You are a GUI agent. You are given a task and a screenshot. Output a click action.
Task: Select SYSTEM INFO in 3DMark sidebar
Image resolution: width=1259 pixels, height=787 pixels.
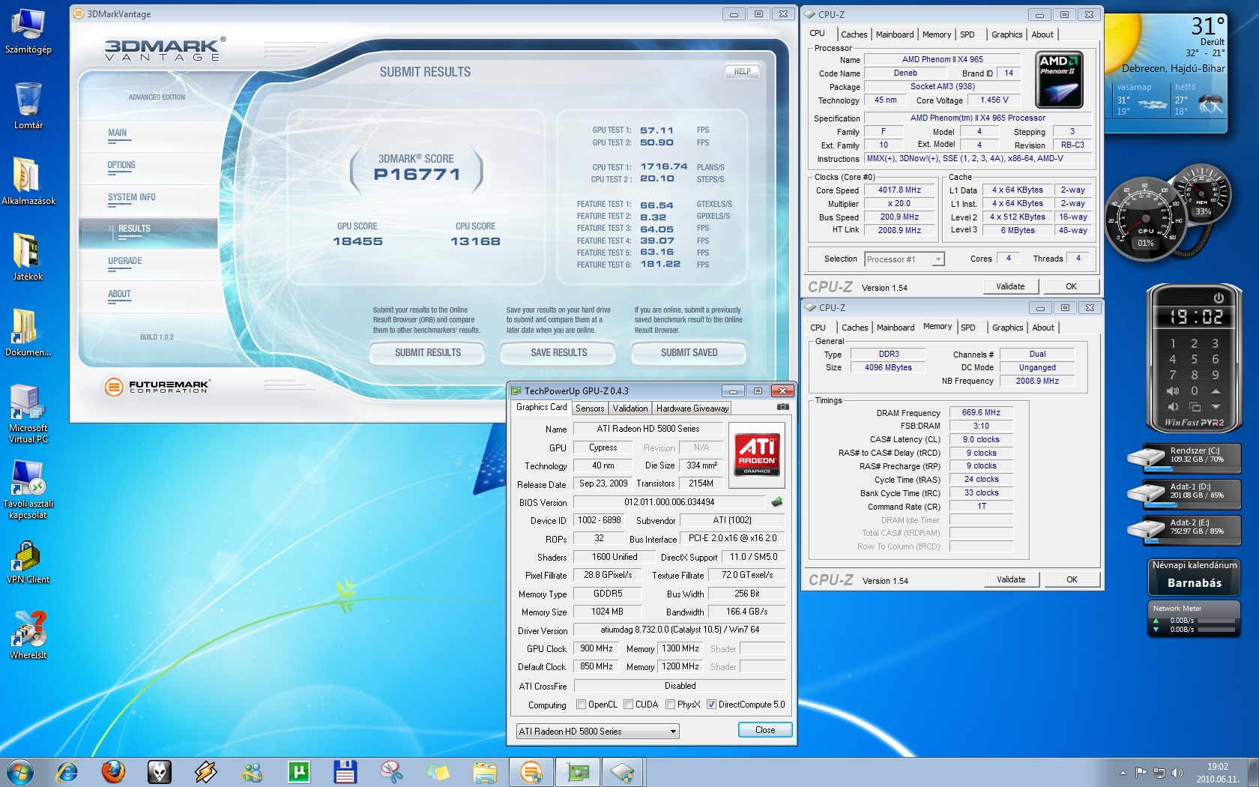pos(132,197)
